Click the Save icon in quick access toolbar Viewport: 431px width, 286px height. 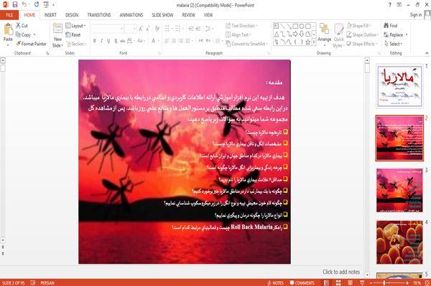pyautogui.click(x=15, y=4)
